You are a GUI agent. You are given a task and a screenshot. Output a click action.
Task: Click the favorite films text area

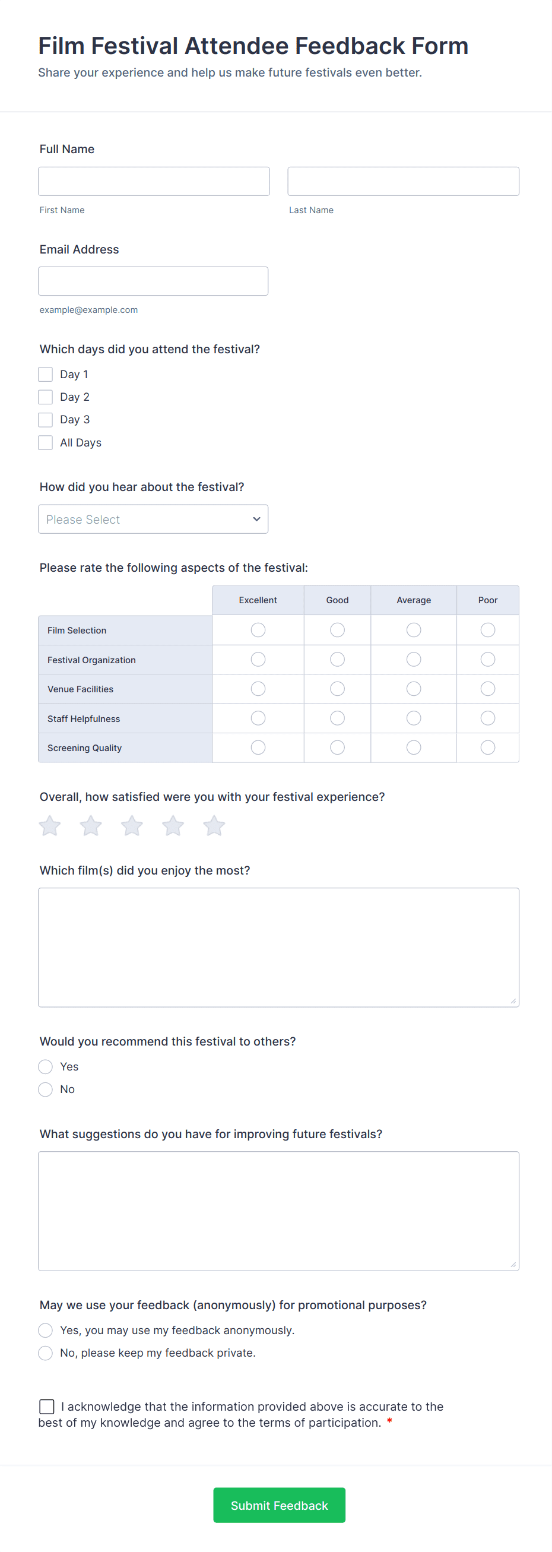point(278,947)
